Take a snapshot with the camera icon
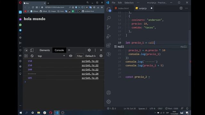Viewport: 205px width, 115px height. (x=73, y=7)
